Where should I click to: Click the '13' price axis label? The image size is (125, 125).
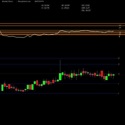(119, 74)
